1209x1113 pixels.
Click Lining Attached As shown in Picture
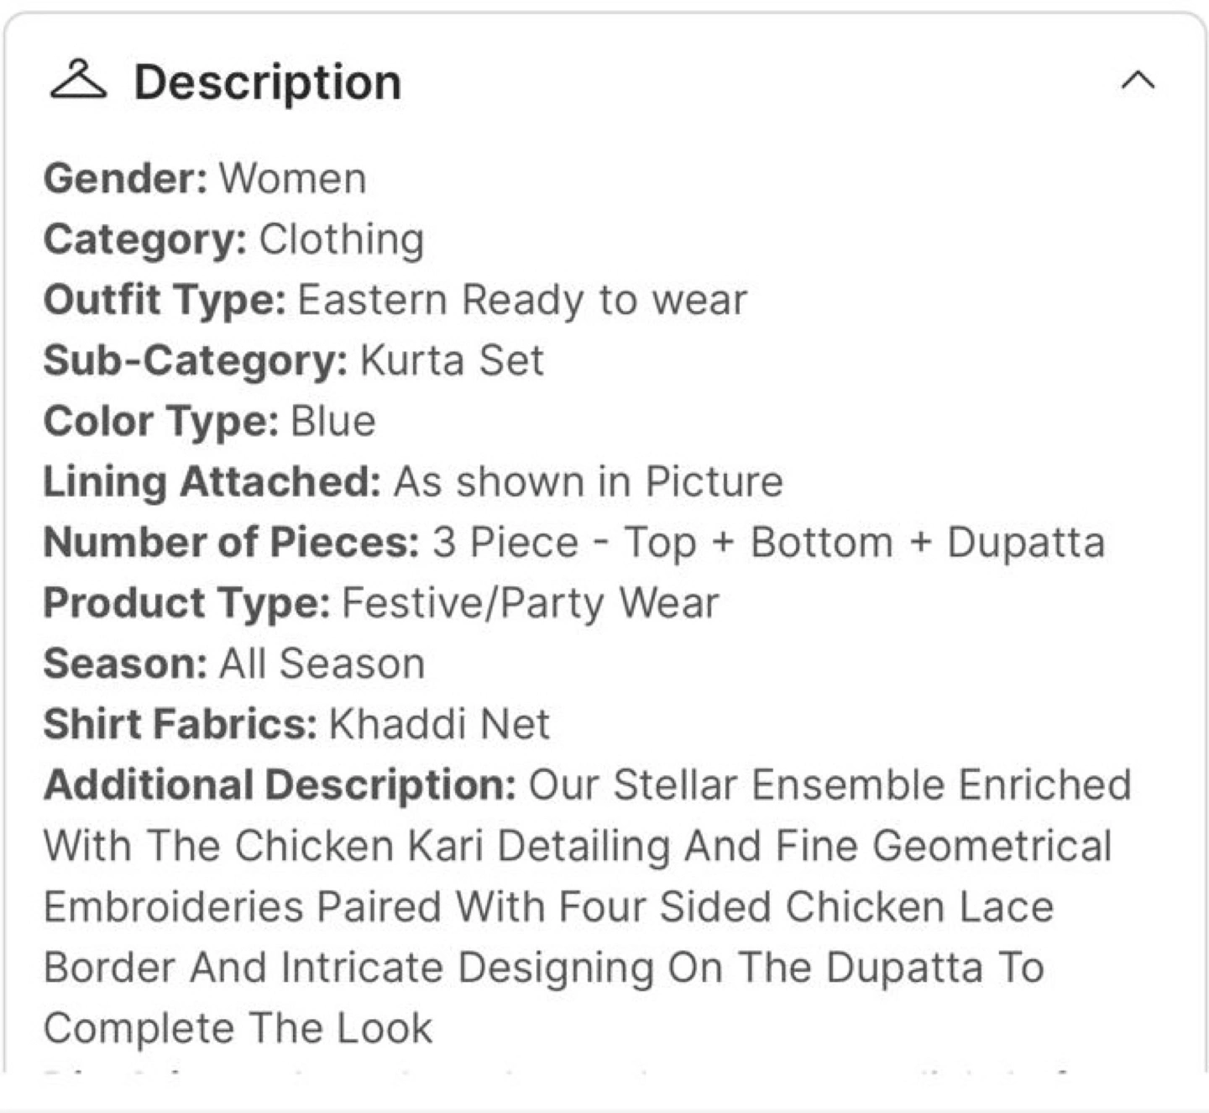coord(413,482)
